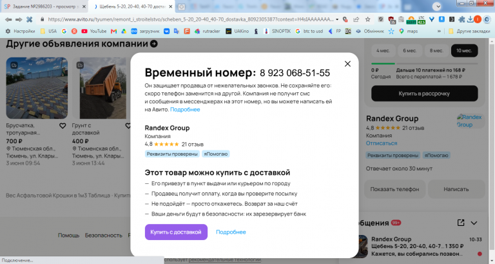Open messages in separate window icon
Image resolution: width=495 pixels, height=264 pixels.
pos(461,223)
